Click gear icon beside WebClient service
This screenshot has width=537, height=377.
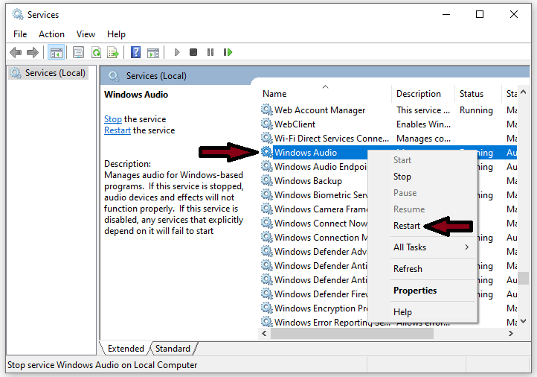tap(267, 124)
